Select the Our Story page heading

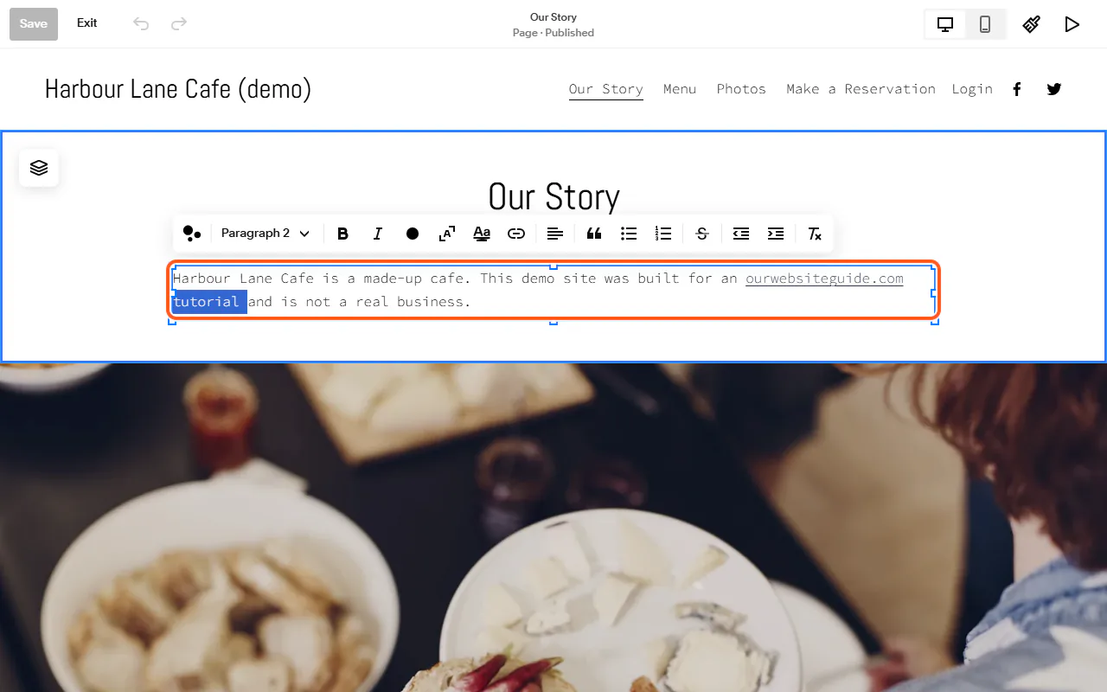click(x=553, y=196)
